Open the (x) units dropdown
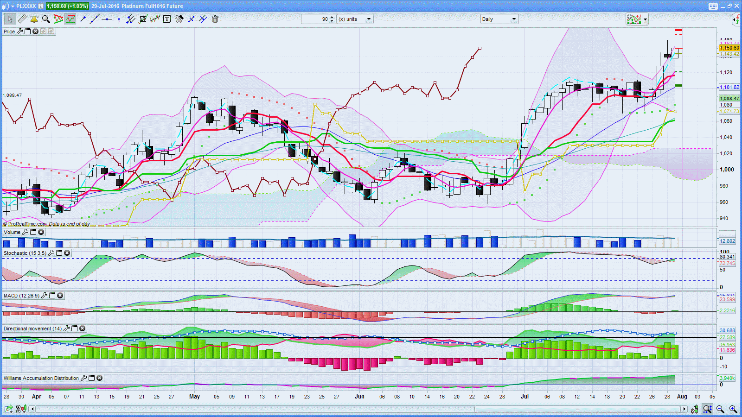 click(x=355, y=19)
